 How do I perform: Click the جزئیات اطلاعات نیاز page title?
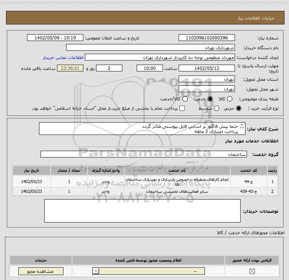pos(256,18)
